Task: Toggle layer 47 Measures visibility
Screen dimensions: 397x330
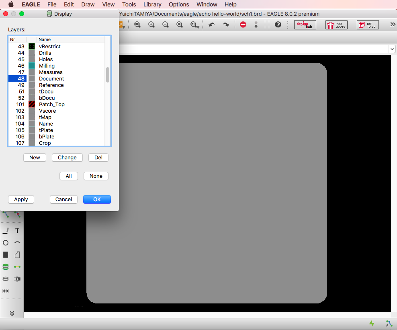Action: 17,72
